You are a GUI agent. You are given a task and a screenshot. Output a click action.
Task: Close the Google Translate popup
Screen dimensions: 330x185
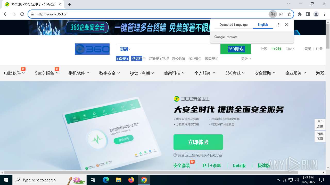(x=286, y=25)
